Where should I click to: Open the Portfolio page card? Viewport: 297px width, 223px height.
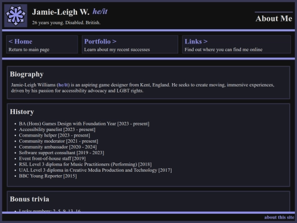130,45
